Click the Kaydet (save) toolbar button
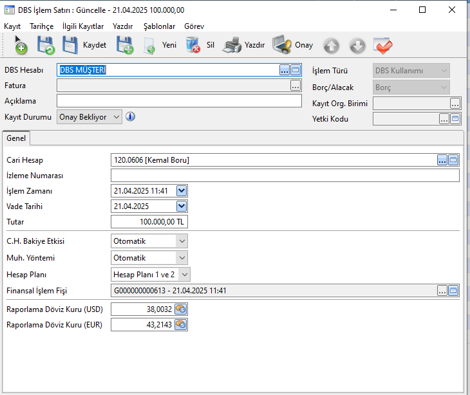 84,45
